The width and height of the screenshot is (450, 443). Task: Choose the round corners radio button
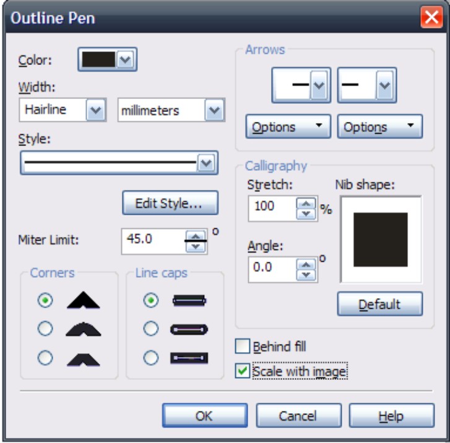45,329
